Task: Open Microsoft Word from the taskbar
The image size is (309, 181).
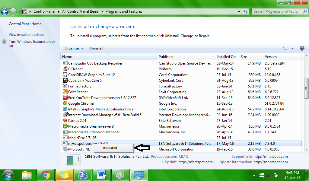Action: pyautogui.click(x=102, y=175)
